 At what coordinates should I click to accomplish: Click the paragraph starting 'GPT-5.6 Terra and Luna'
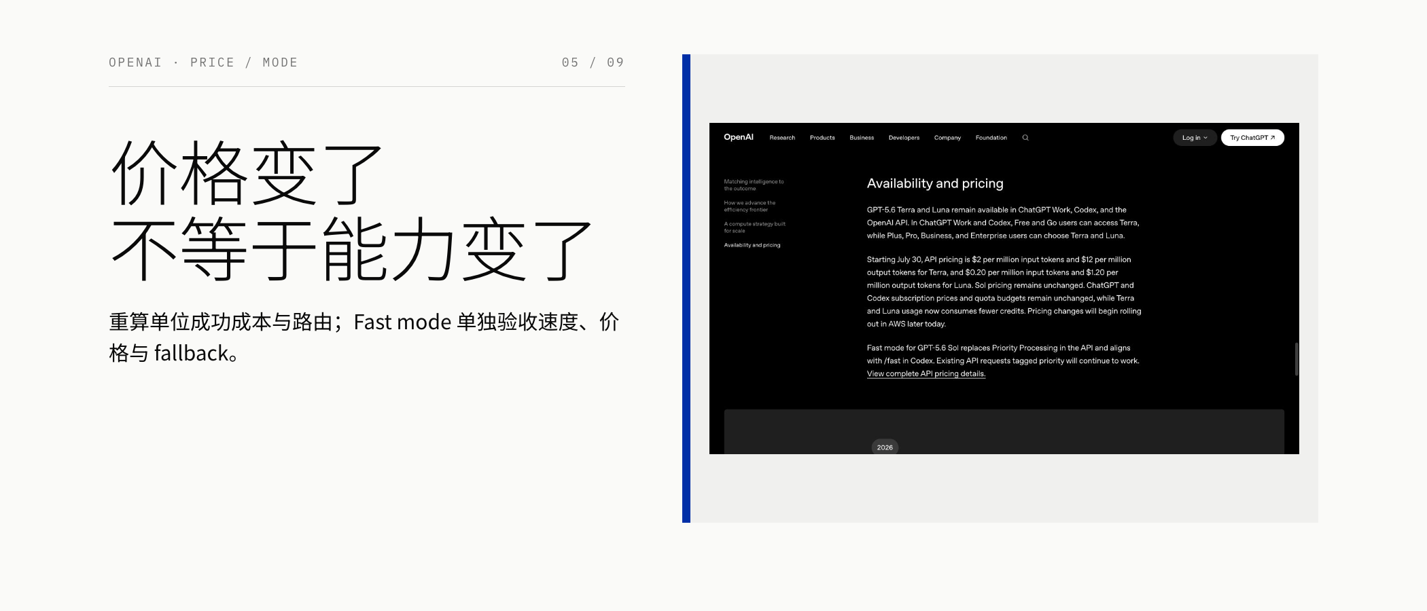point(1003,223)
